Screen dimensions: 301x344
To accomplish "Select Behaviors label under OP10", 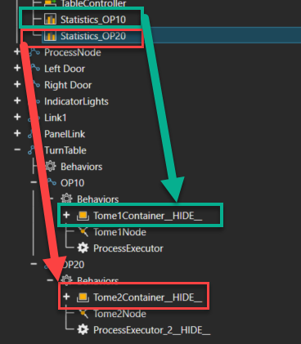I will [x=98, y=199].
